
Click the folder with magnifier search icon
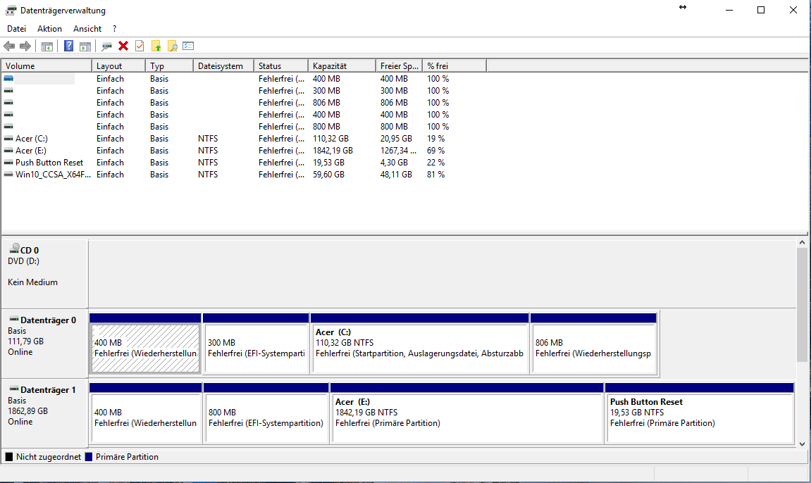[172, 46]
